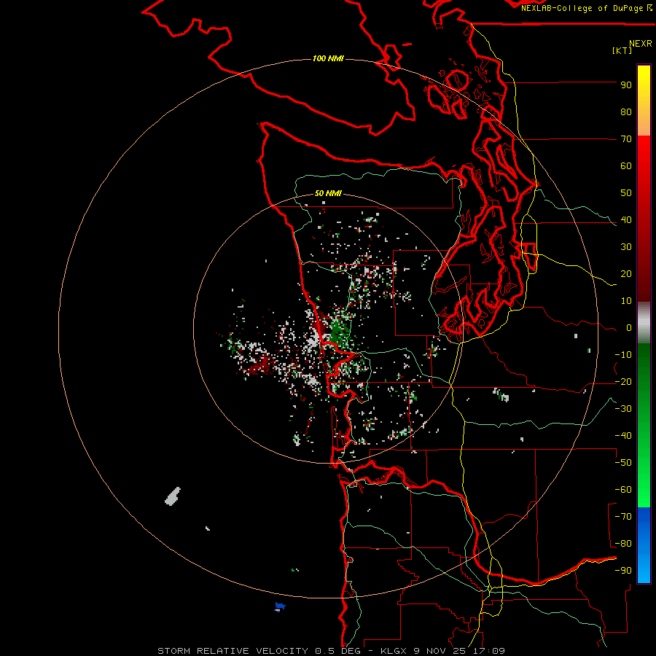
Task: Select the 40 value on the velocity scale
Action: click(x=626, y=219)
